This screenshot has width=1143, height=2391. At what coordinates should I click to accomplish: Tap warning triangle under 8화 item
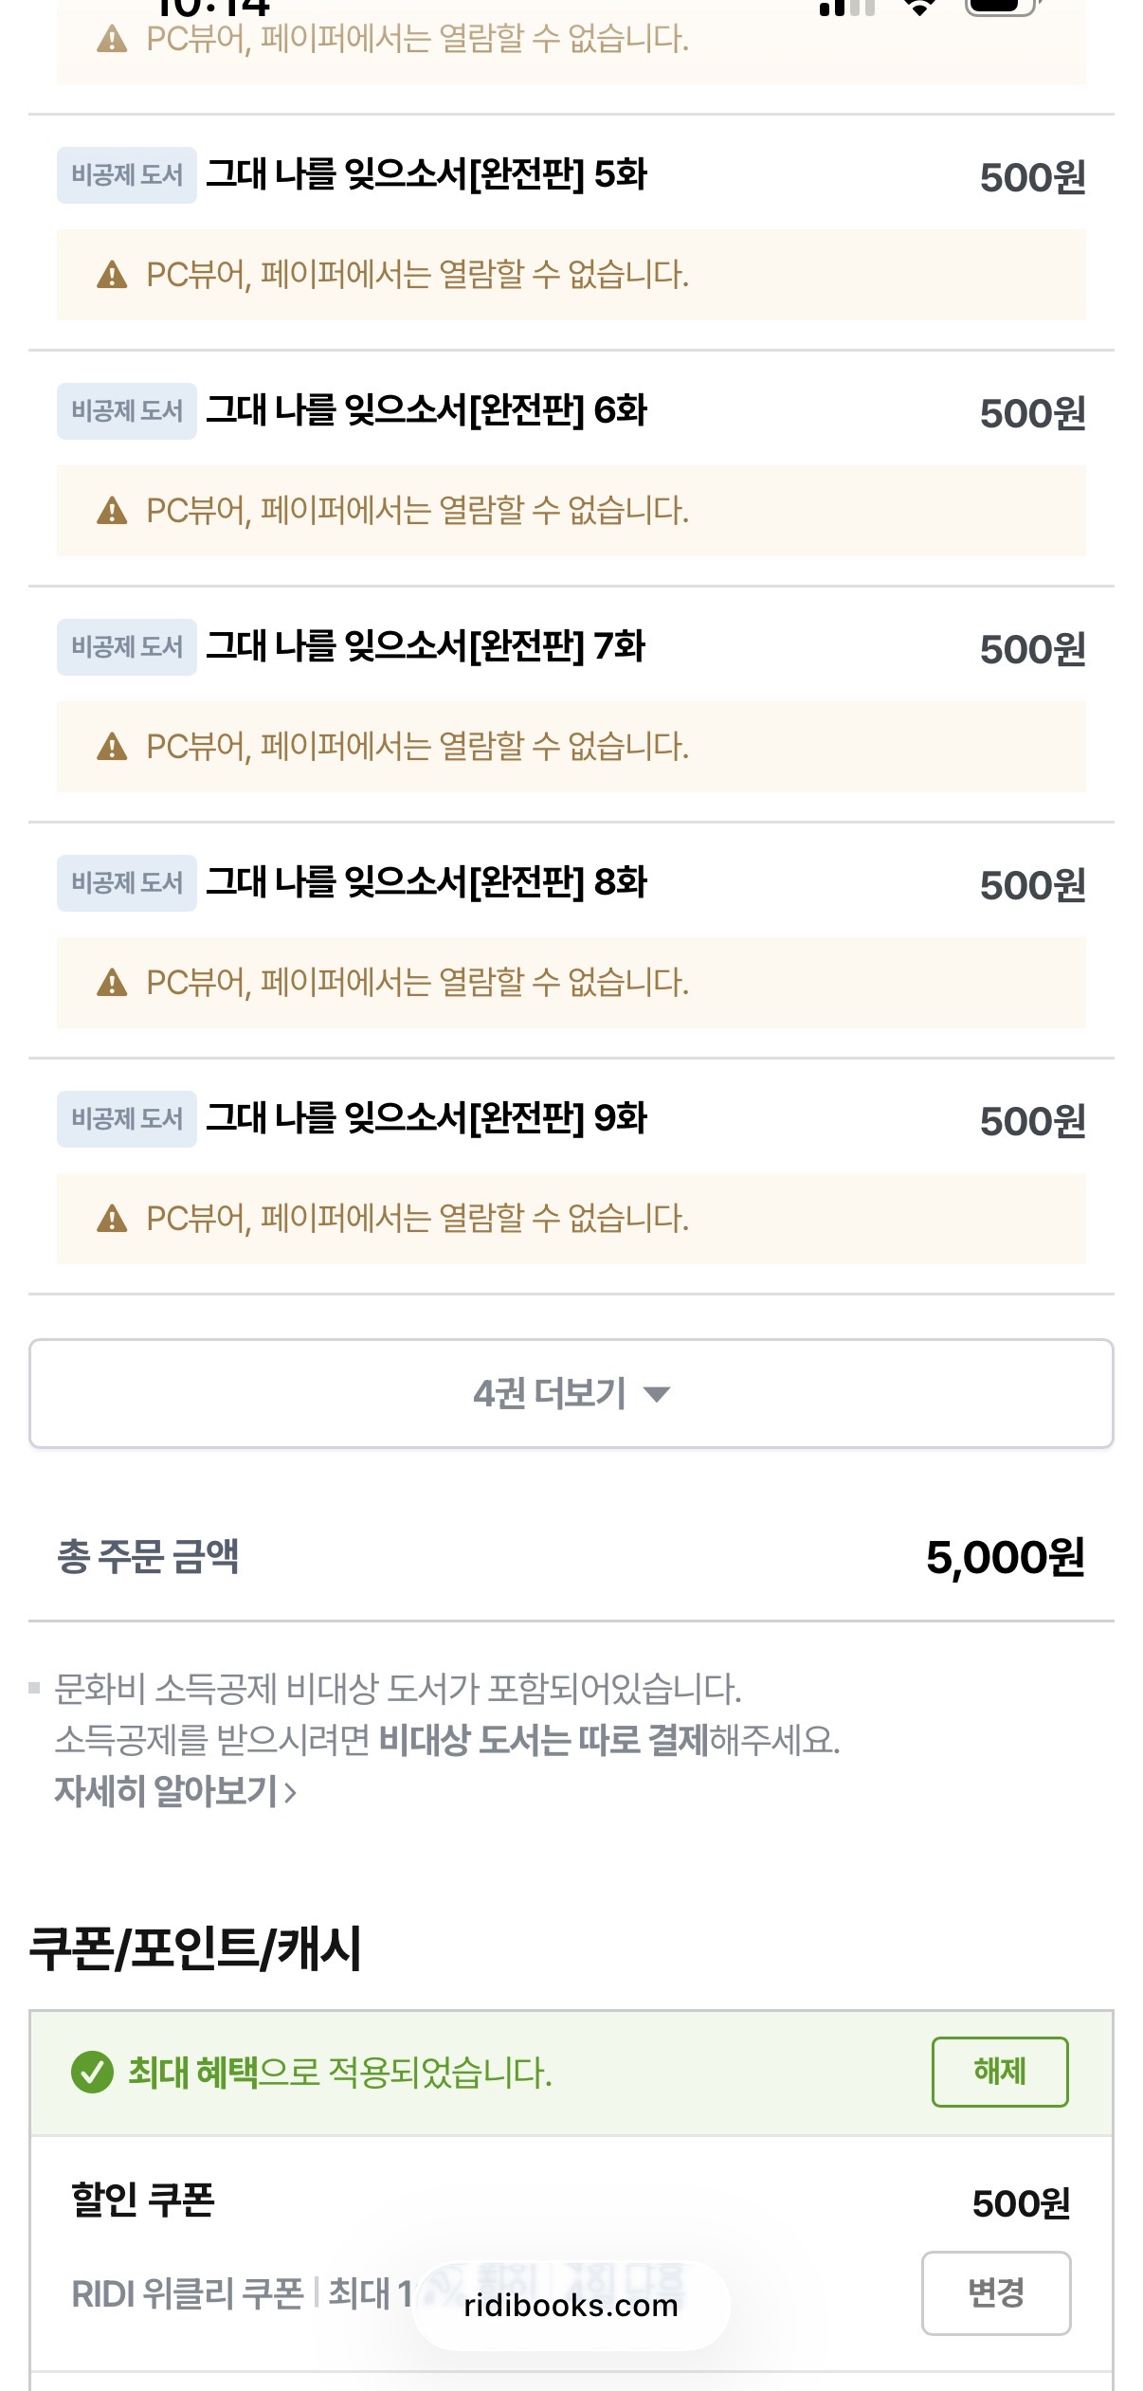click(x=112, y=983)
